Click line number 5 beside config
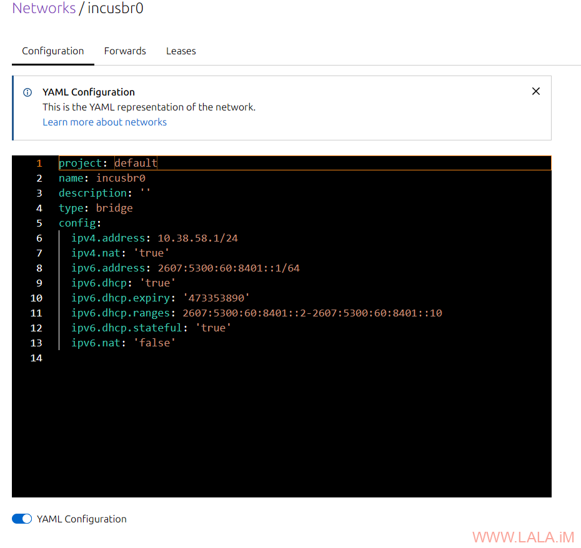 (x=39, y=223)
